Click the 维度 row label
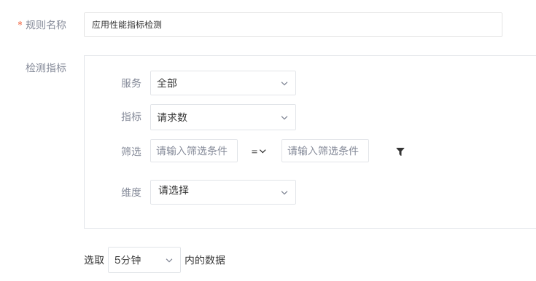This screenshot has height=281, width=536. [131, 192]
